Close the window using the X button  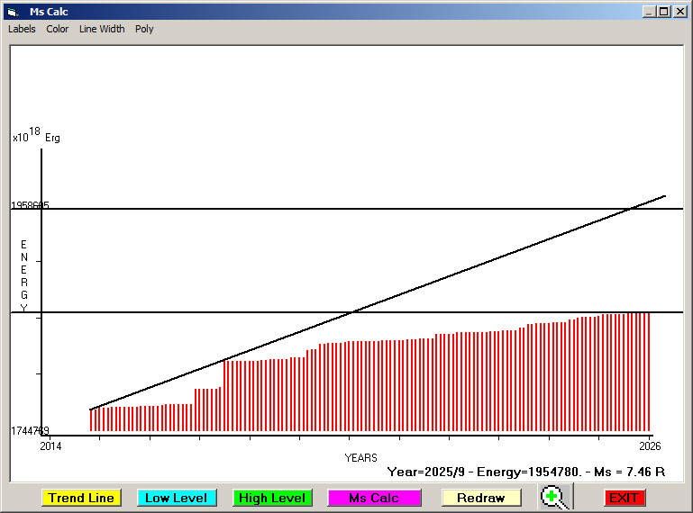coord(679,12)
